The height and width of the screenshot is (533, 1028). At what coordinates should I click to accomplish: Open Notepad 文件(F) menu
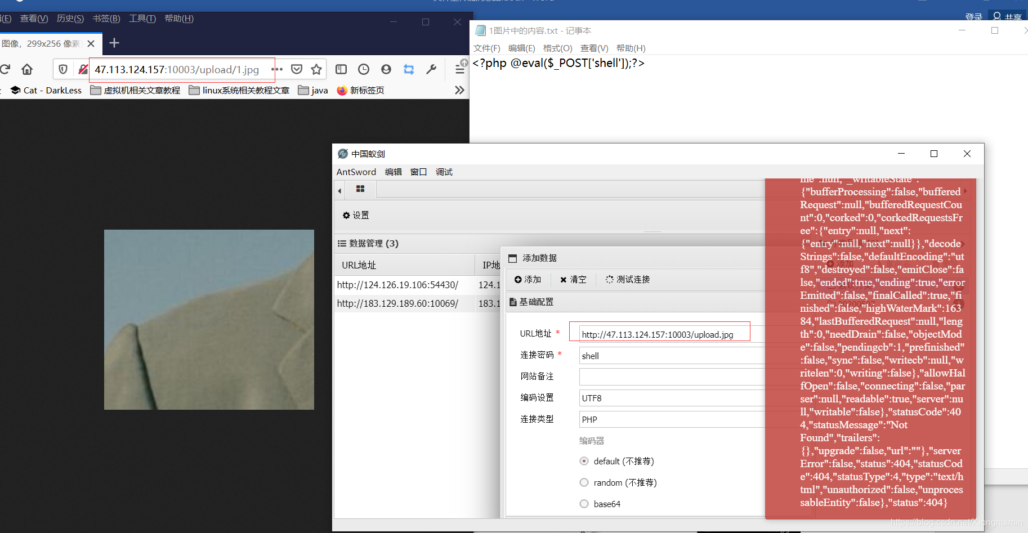(487, 48)
